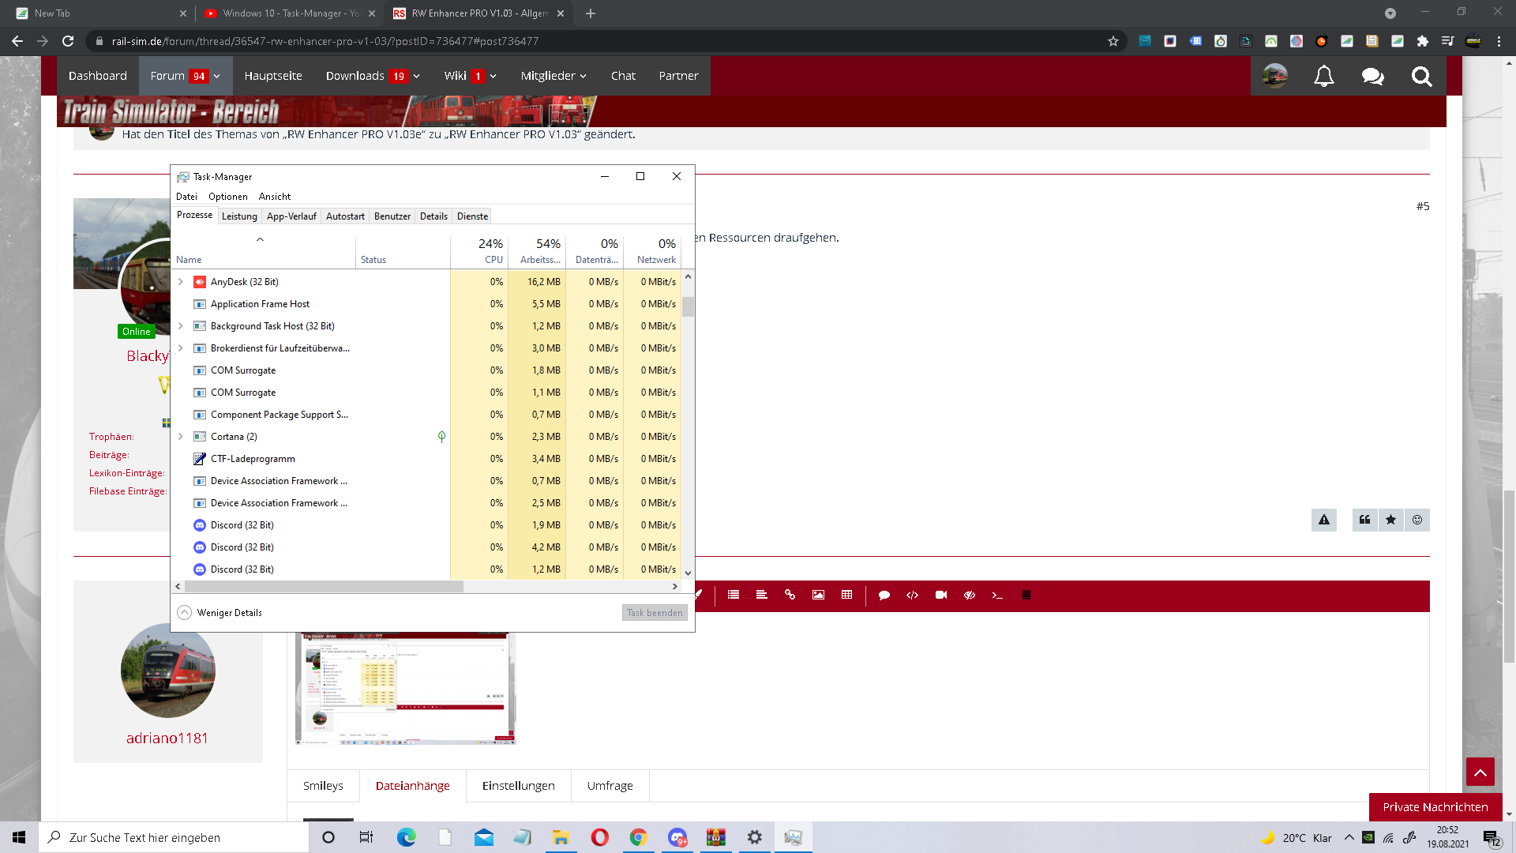Expand the Cortana (2) process group
The width and height of the screenshot is (1516, 853).
181,437
